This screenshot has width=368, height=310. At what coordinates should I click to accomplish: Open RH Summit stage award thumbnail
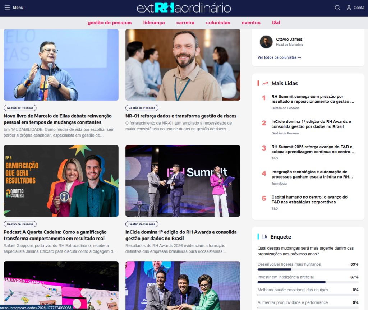pyautogui.click(x=183, y=181)
